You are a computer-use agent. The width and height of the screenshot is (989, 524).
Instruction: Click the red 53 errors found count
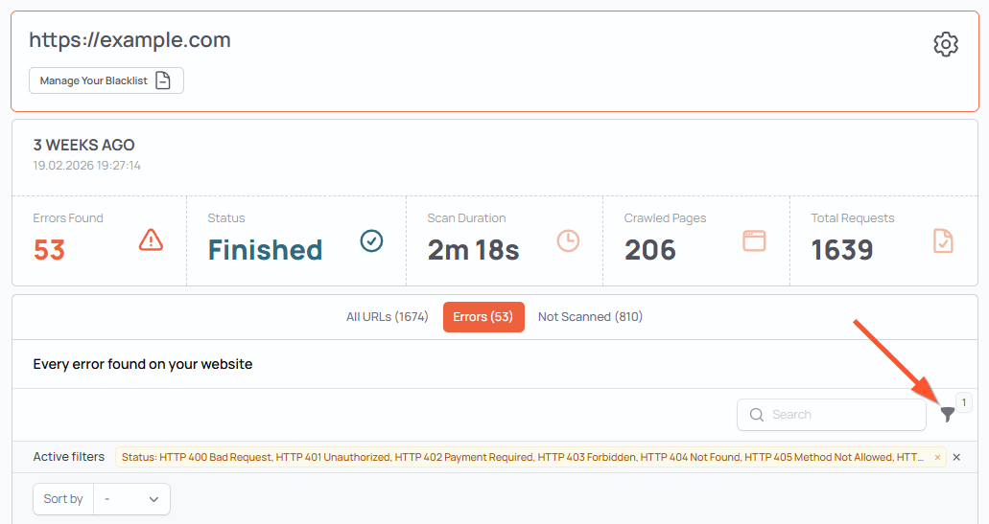pos(49,250)
